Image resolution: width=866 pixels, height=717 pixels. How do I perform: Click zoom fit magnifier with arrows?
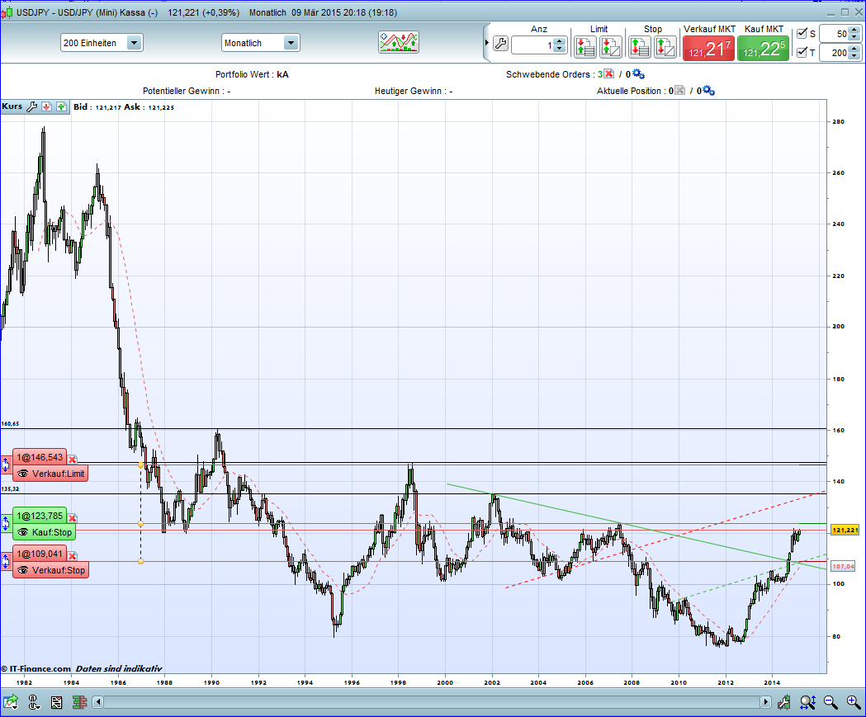coord(808,702)
